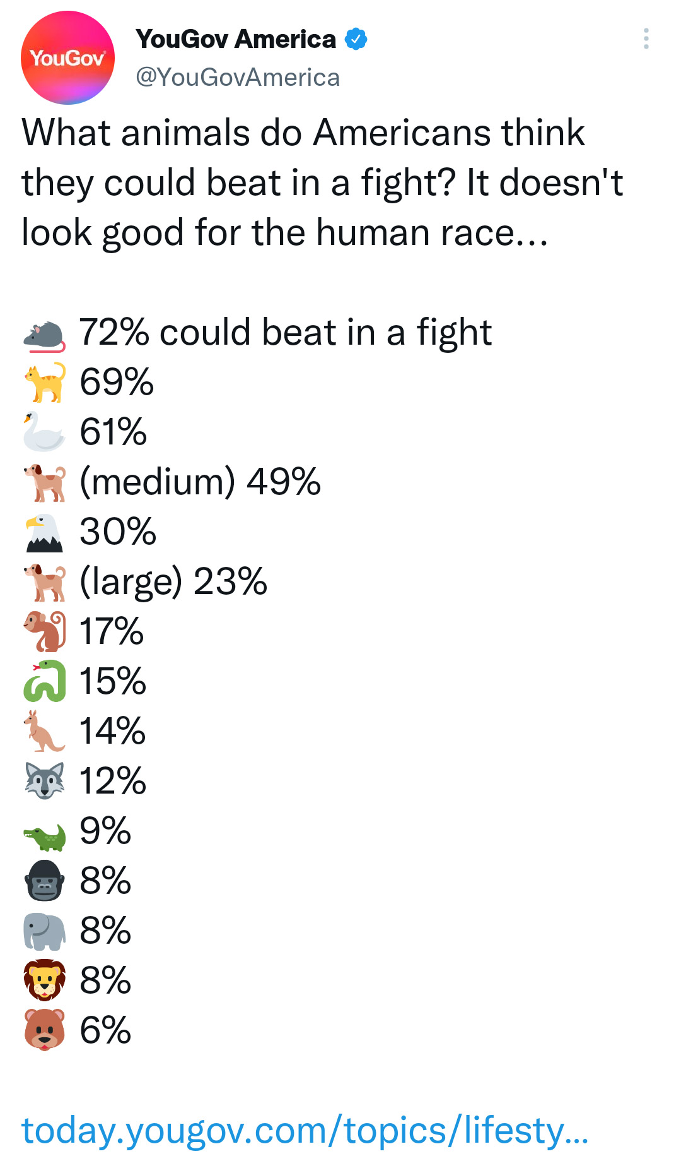Click the rat emoji at 72%
The width and height of the screenshot is (681, 1161).
44,335
